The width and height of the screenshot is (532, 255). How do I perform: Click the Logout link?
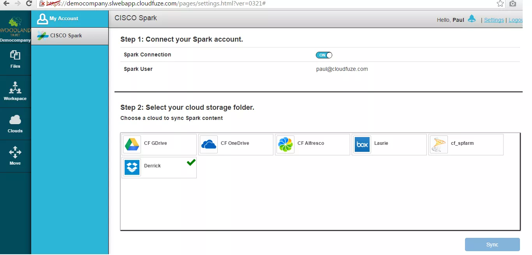[516, 20]
